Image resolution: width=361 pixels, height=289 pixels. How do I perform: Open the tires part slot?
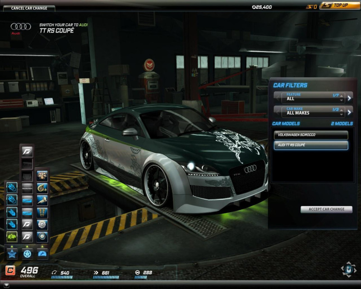[x=42, y=237]
